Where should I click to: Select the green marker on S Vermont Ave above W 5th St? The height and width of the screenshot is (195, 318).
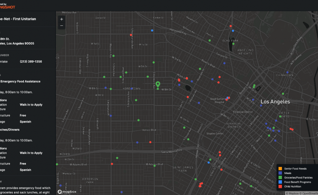coord(154,62)
